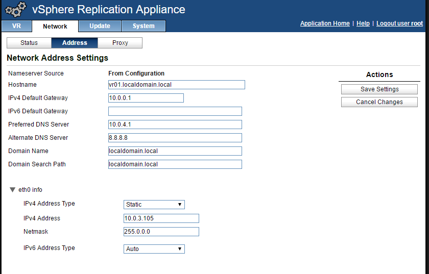Screen dimensions: 429x274
Task: Go to the Proxy sub-tab
Action: (x=120, y=43)
